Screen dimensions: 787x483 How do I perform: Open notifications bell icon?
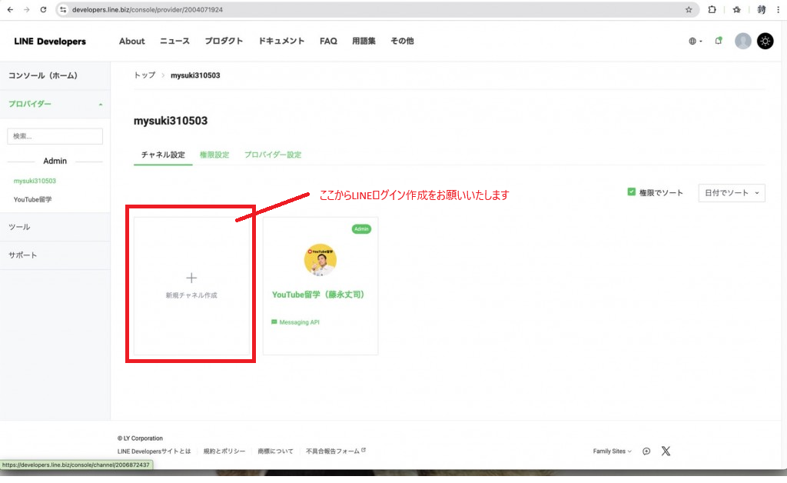pyautogui.click(x=719, y=41)
